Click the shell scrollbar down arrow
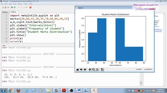Image resolution: width=167 pixels, height=93 pixels. pyautogui.click(x=141, y=85)
